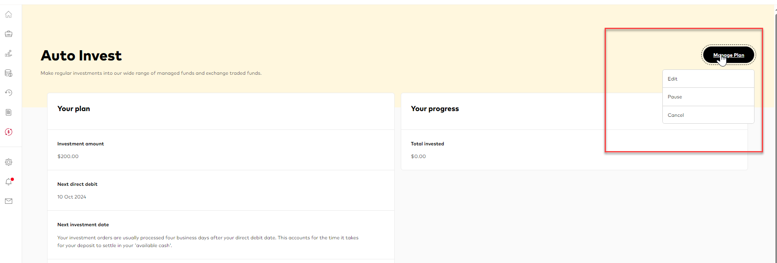
Task: Click the 10 Oct 2024 debit date
Action: [72, 197]
